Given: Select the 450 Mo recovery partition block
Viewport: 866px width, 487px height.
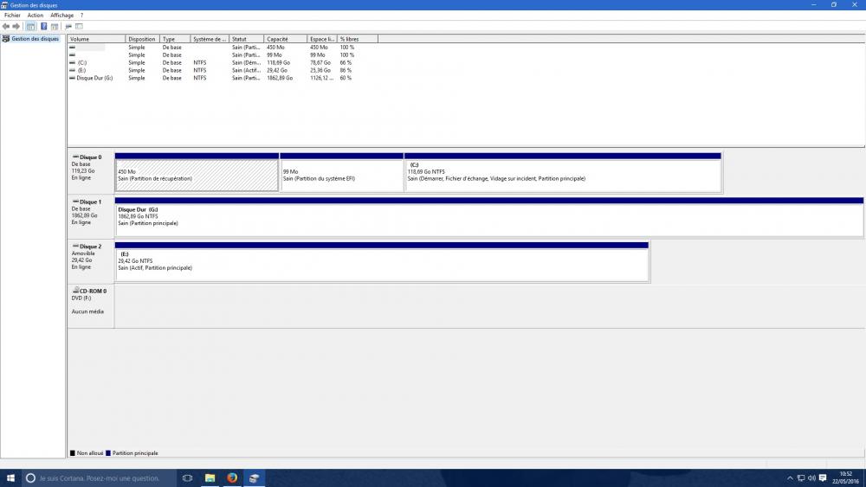Looking at the screenshot, I should point(197,173).
